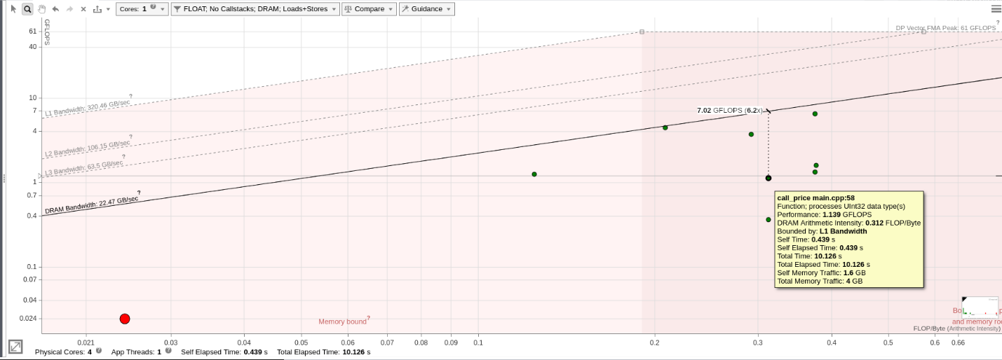Click the large red loop dot

pyautogui.click(x=125, y=319)
